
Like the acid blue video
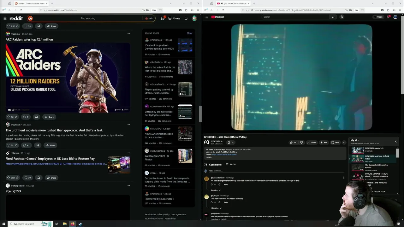coord(293,143)
